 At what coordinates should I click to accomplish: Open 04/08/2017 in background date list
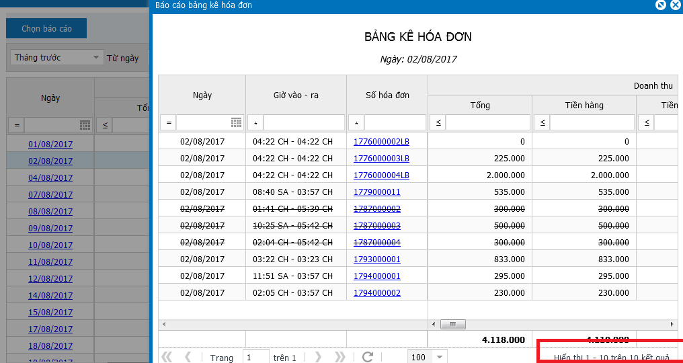coord(50,177)
